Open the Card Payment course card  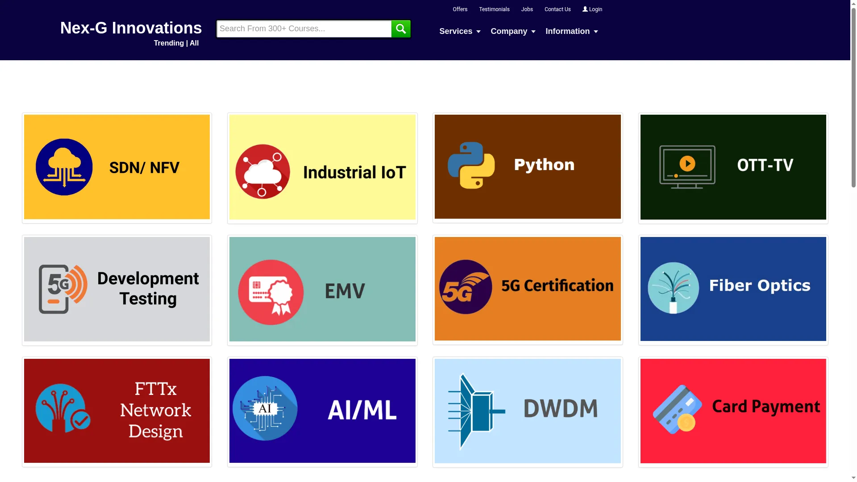point(733,411)
